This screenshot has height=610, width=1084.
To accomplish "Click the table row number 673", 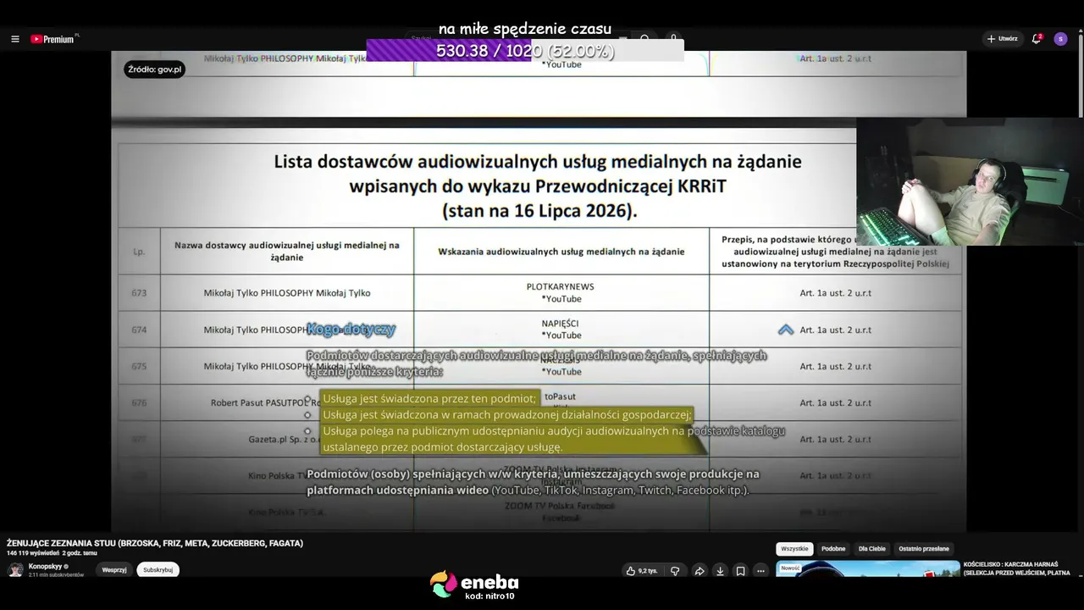I will pyautogui.click(x=139, y=293).
